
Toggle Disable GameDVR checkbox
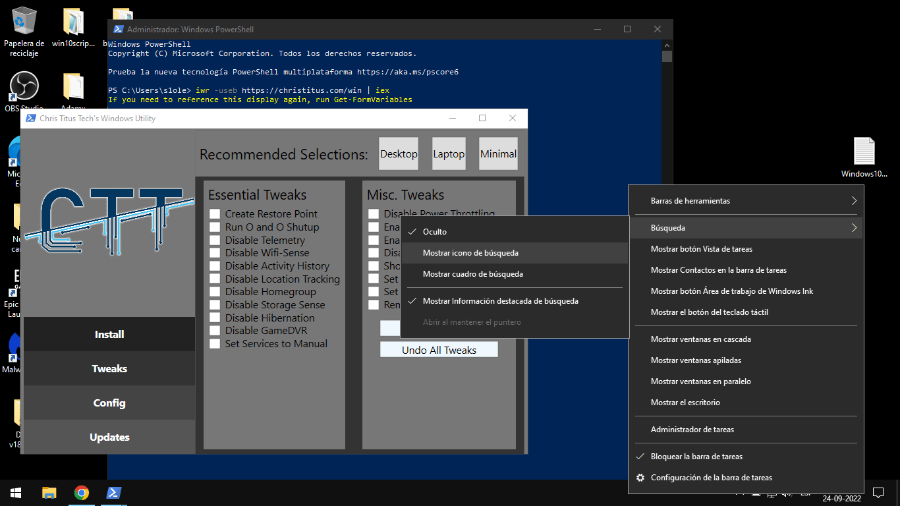coord(215,331)
